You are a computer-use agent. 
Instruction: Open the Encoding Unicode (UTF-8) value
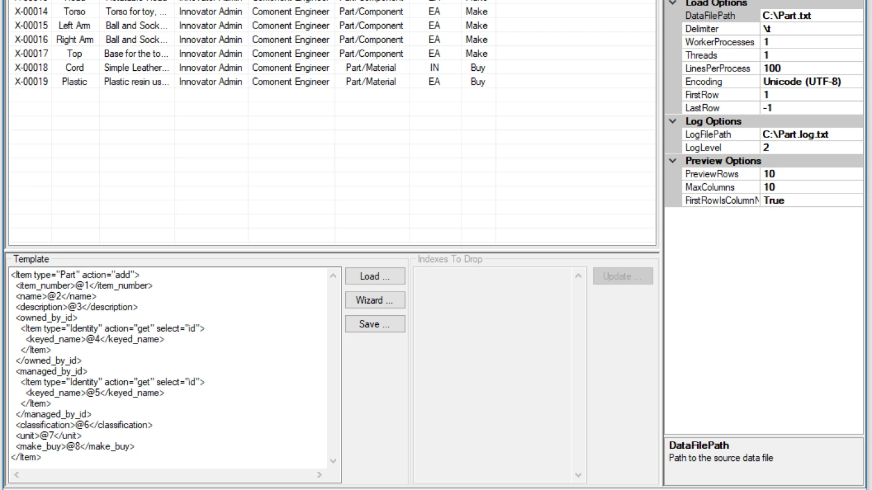pyautogui.click(x=811, y=82)
